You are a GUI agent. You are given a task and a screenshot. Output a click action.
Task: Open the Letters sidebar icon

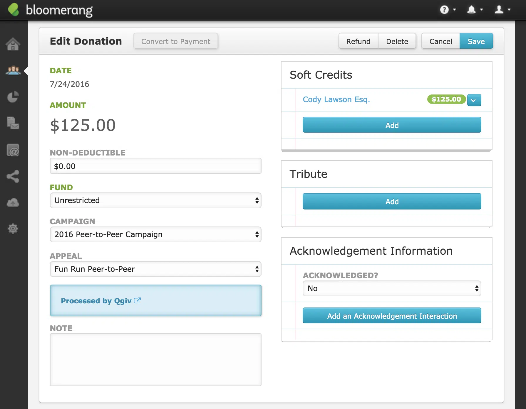click(x=13, y=123)
